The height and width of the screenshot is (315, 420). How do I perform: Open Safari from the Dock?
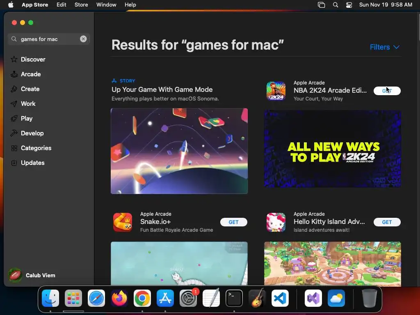pos(96,298)
